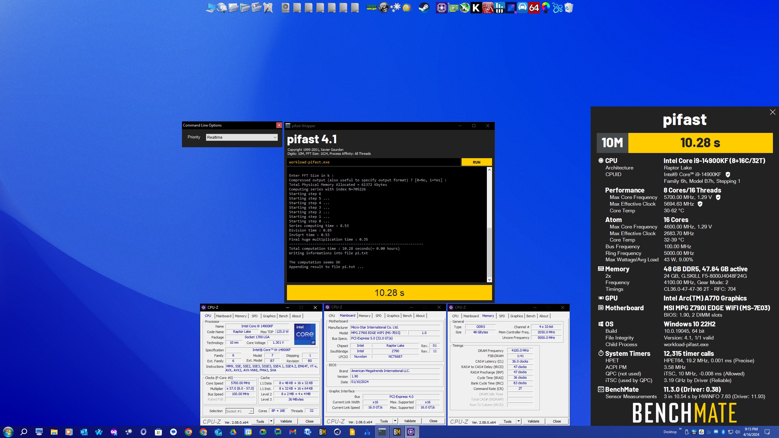Open File Explorer from the taskbar
Viewport: 779px width, 438px height.
(54, 432)
